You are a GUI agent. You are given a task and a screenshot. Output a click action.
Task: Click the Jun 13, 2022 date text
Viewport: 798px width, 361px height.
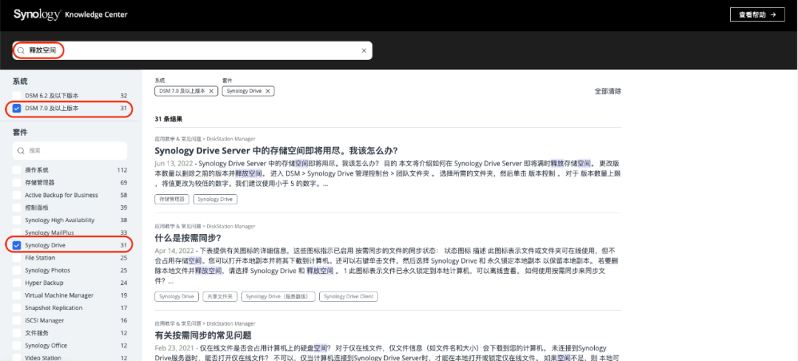pyautogui.click(x=173, y=164)
